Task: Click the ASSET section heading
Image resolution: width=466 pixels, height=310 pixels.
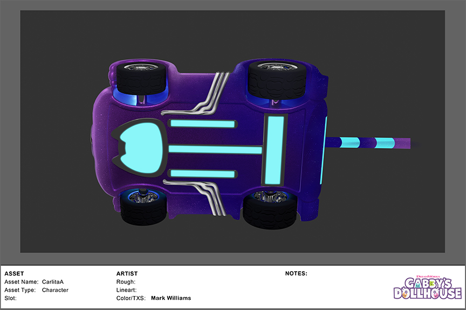Action: (x=14, y=273)
